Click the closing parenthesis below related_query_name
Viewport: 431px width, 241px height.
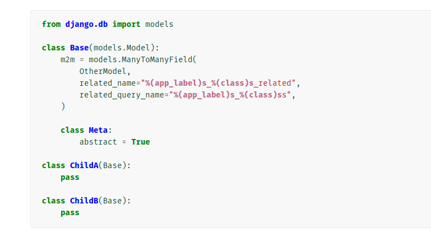pyautogui.click(x=63, y=106)
